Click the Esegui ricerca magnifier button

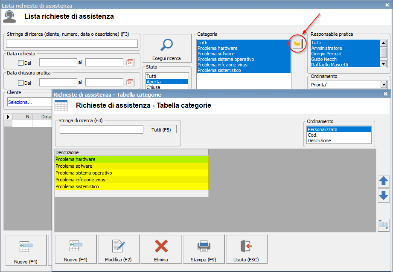[166, 49]
